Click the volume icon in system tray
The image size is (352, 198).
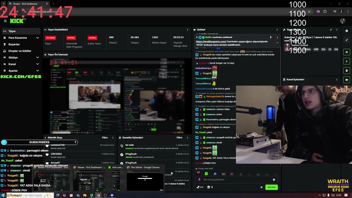pyautogui.click(x=333, y=195)
